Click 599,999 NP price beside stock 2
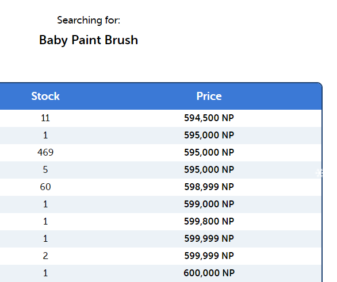Viewport: 337px width, 282px height. coord(209,256)
